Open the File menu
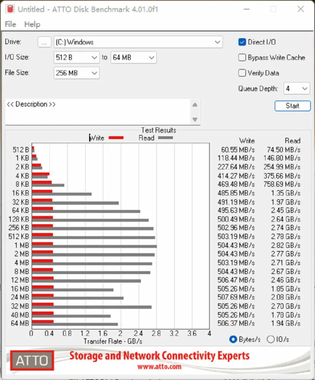Image resolution: width=315 pixels, height=380 pixels. (x=10, y=24)
